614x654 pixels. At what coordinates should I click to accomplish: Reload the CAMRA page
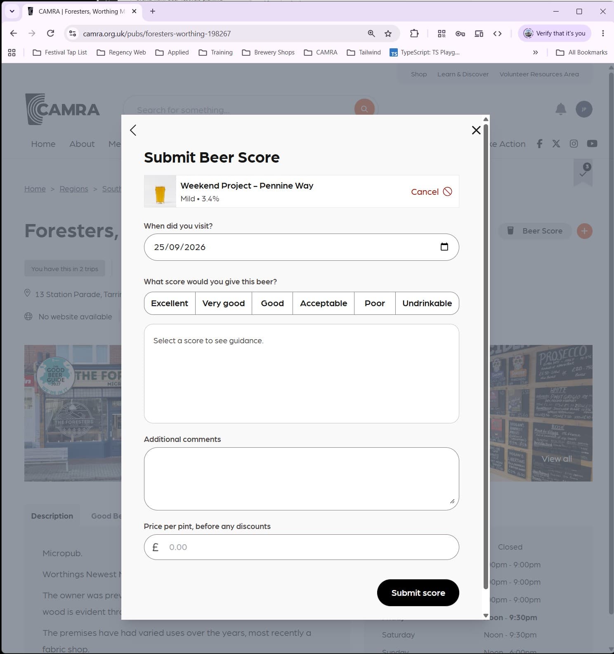coord(50,33)
